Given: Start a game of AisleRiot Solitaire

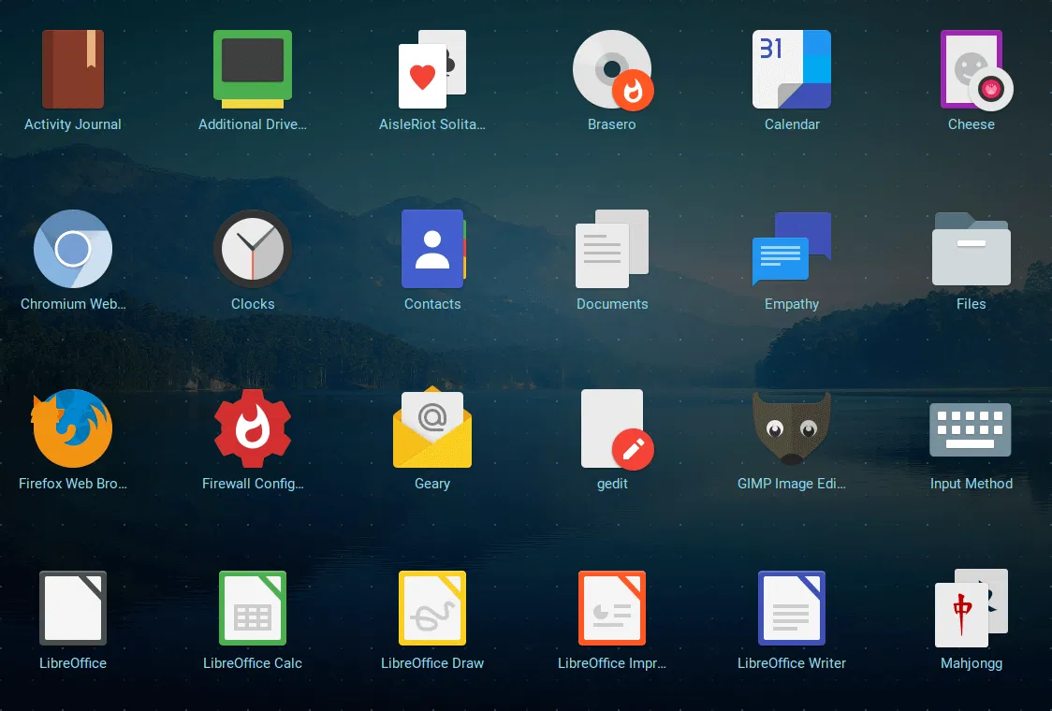Looking at the screenshot, I should pos(432,69).
